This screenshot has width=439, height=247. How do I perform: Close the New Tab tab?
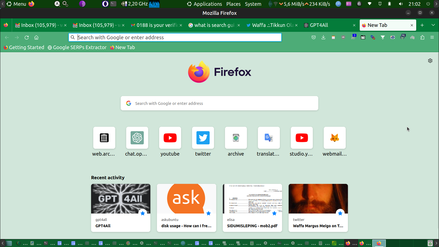[x=412, y=25]
